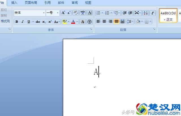The height and width of the screenshot is (116, 181).
Task: Click the enclosed character 字 icon
Action: 89,22
